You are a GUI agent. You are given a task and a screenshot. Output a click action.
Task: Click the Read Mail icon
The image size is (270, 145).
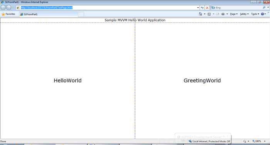218,14
